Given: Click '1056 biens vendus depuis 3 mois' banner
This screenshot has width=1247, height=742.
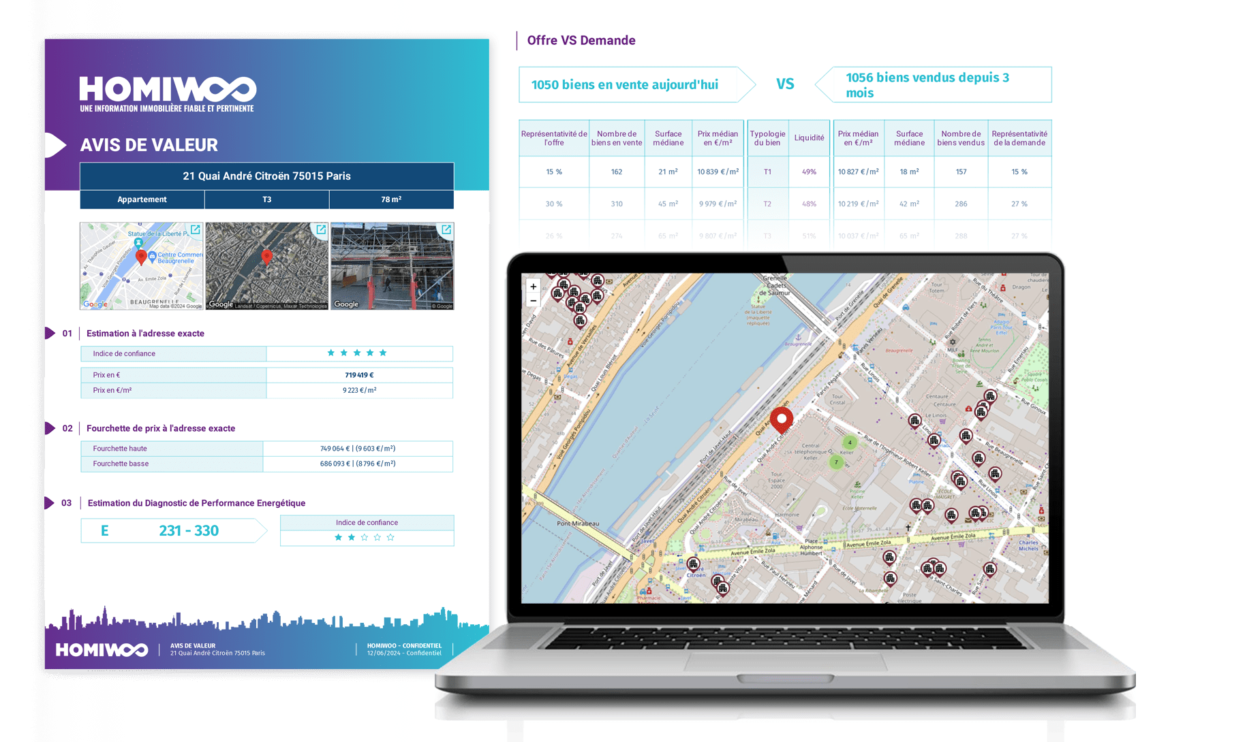Looking at the screenshot, I should [934, 84].
